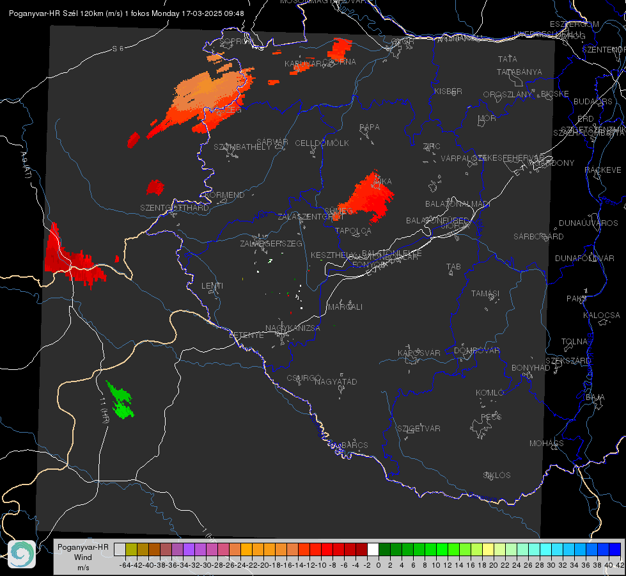Click the BONYHAD city label
626x576 pixels.
coord(531,368)
